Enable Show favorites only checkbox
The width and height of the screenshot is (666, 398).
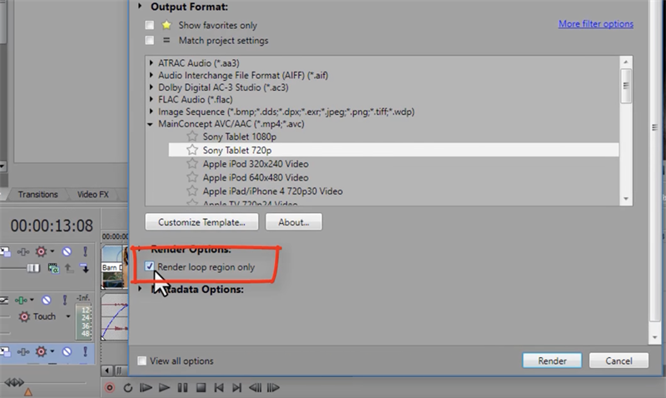[150, 25]
